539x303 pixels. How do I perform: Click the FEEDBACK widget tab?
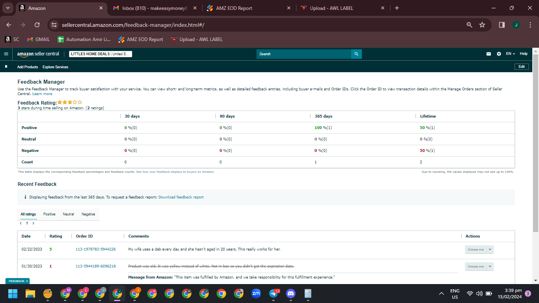click(16, 281)
